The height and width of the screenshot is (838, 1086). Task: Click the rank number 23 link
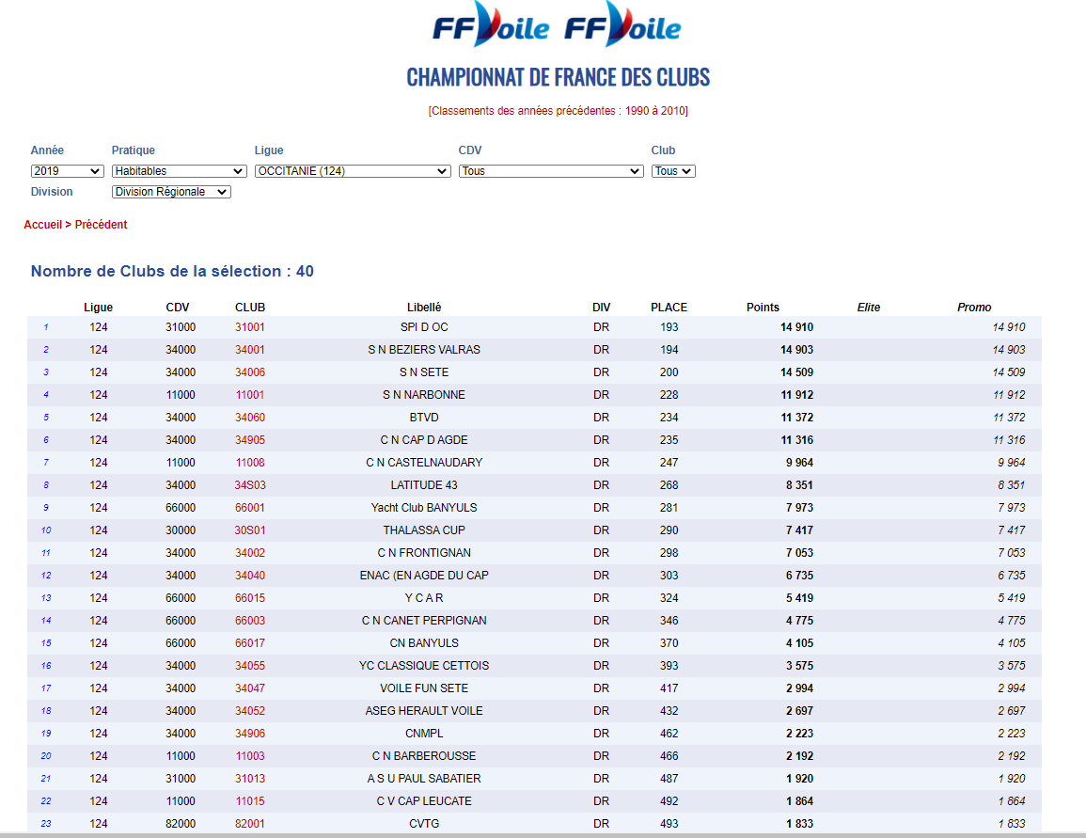(x=46, y=824)
